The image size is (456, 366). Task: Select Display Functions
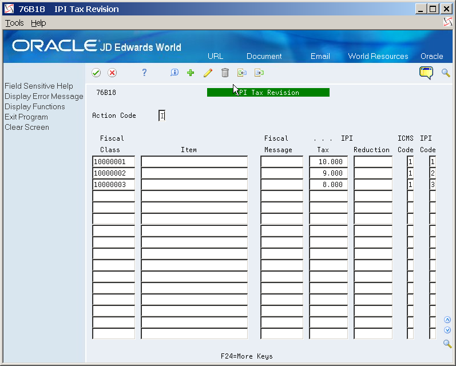click(34, 107)
